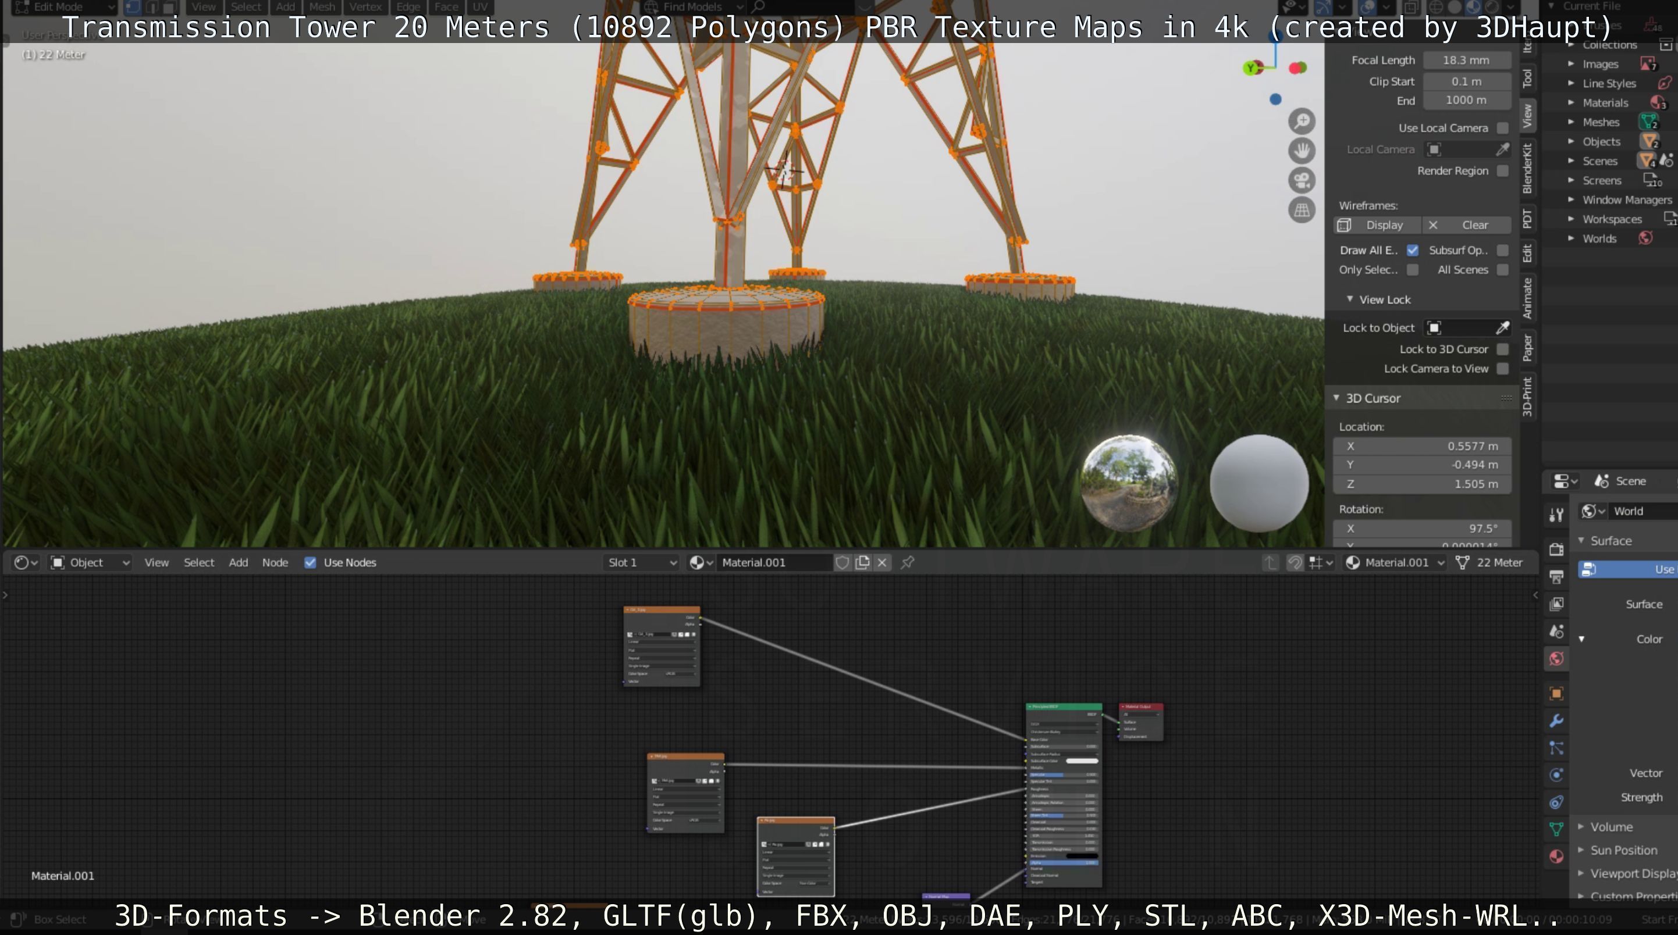
Task: Open the Material properties sphere icon
Action: click(1556, 857)
